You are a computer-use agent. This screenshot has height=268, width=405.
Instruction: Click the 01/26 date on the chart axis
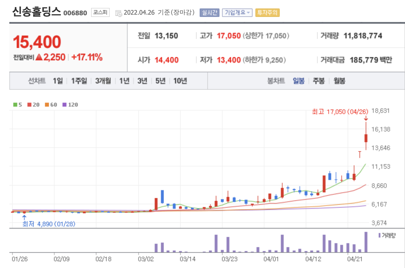[20, 259]
